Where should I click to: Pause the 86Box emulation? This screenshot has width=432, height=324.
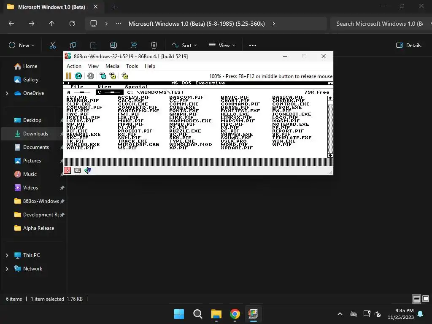click(x=69, y=76)
